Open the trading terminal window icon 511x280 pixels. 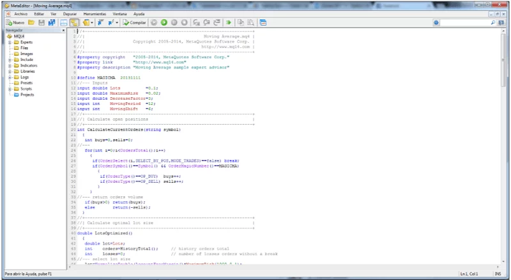(x=263, y=22)
